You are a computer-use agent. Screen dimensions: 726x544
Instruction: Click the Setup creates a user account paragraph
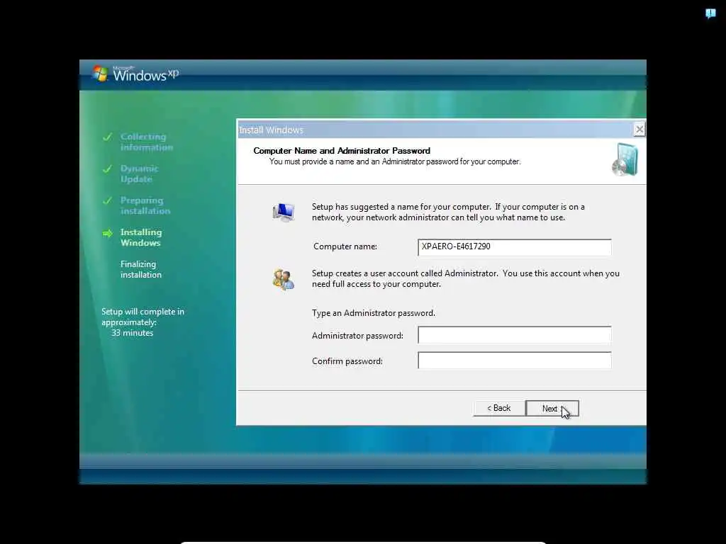[466, 279]
